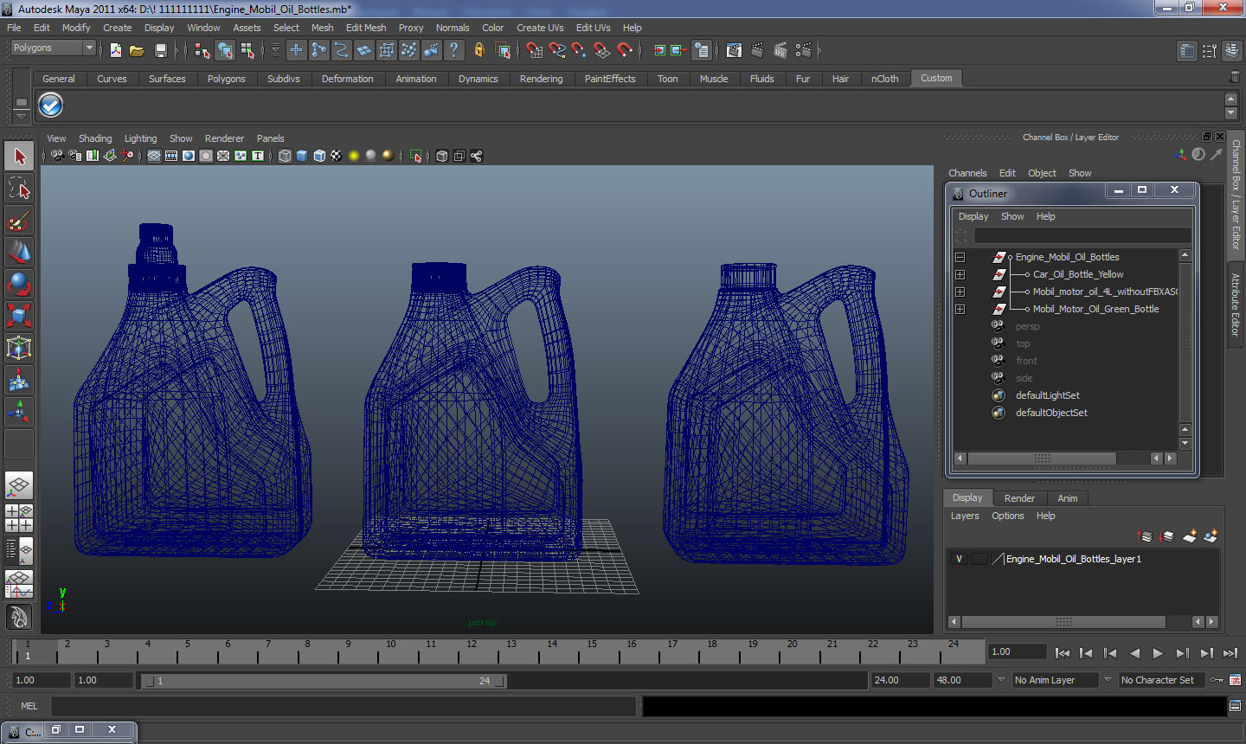Turn on smooth shade all cube icon
The image size is (1246, 744).
tap(302, 156)
